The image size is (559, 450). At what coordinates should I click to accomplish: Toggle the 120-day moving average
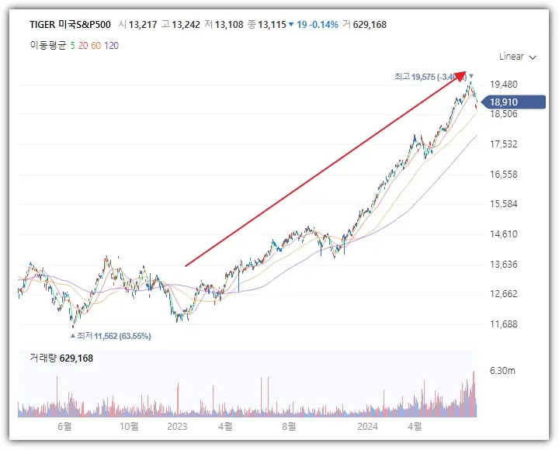[113, 46]
